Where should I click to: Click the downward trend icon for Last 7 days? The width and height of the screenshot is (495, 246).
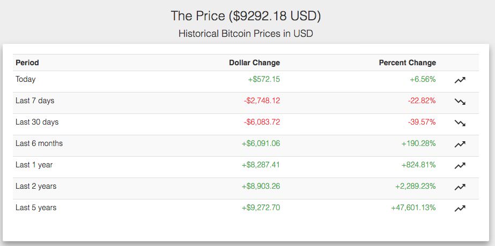click(460, 102)
